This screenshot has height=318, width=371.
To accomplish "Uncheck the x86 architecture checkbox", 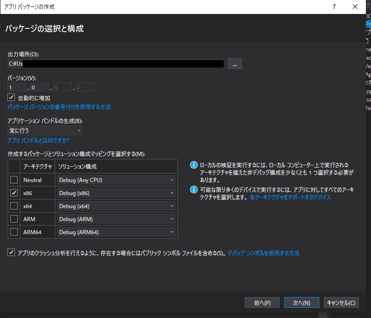I will coord(14,193).
